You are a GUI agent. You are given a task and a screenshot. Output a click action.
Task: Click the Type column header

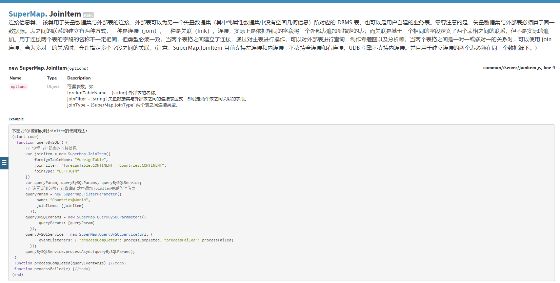click(52, 78)
